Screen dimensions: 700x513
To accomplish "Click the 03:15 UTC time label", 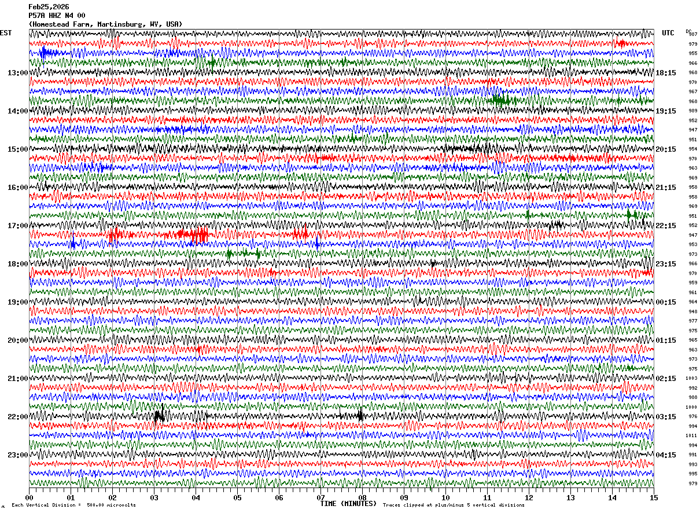I will pos(665,416).
